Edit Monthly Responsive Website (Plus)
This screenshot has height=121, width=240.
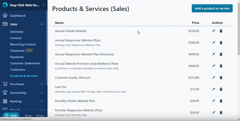[213, 112]
